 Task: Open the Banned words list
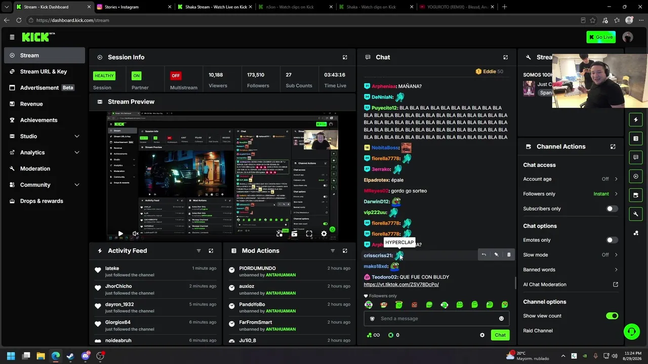click(571, 270)
